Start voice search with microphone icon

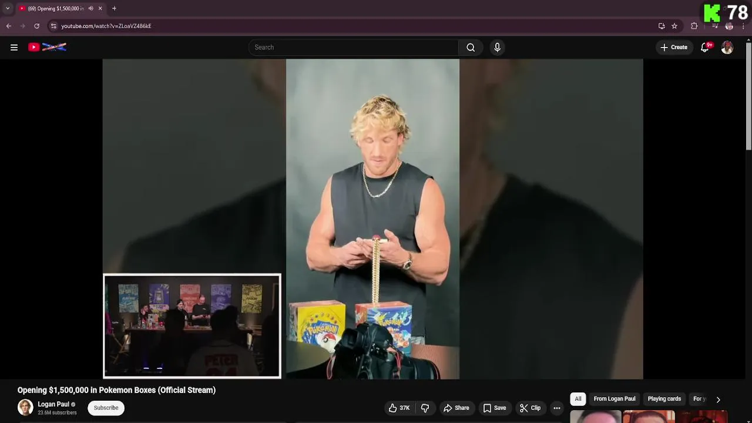tap(497, 48)
